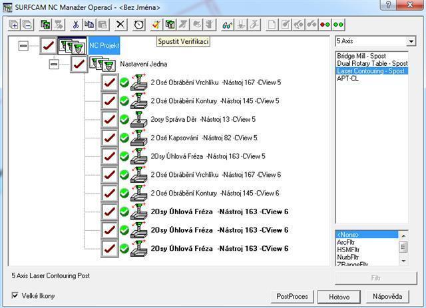Image resolution: width=426 pixels, height=308 pixels.
Task: Click the Cut scissors toolbar icon
Action: click(75, 25)
